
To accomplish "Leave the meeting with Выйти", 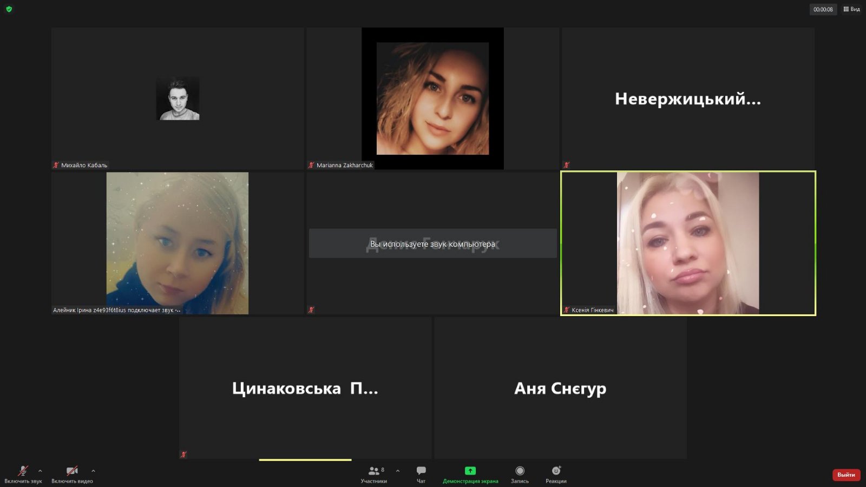I will pyautogui.click(x=846, y=475).
